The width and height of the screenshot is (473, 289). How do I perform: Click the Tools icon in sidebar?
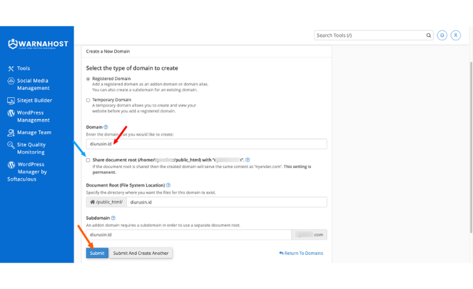[11, 68]
